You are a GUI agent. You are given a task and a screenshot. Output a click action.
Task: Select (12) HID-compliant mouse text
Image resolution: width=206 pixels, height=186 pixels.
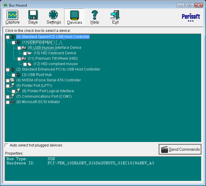pyautogui.click(x=56, y=64)
